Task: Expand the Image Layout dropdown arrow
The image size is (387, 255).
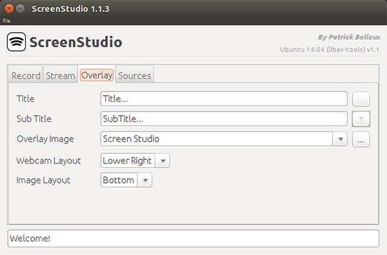Action: (145, 180)
